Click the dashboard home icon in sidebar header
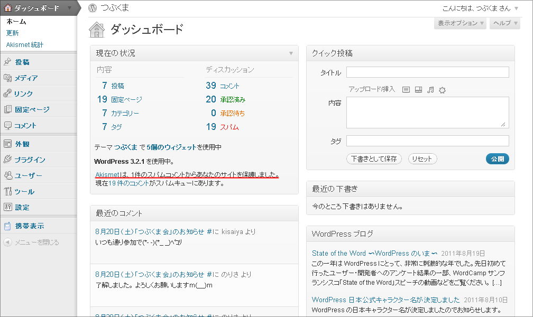The width and height of the screenshot is (533, 317). pos(8,7)
